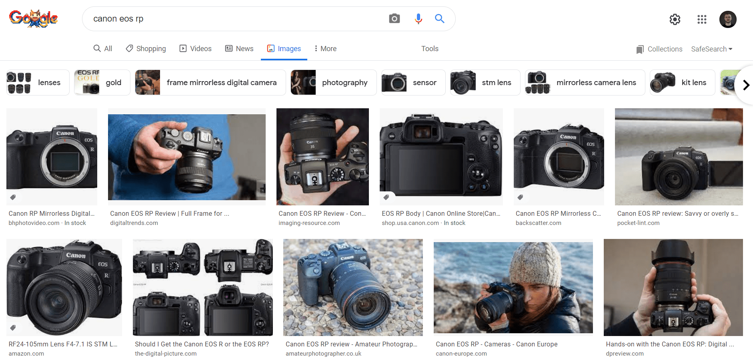753x362 pixels.
Task: Click the amateurphotographer.co.uk source text
Action: pos(323,354)
